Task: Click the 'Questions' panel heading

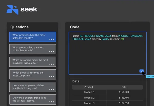Action: coord(20,27)
